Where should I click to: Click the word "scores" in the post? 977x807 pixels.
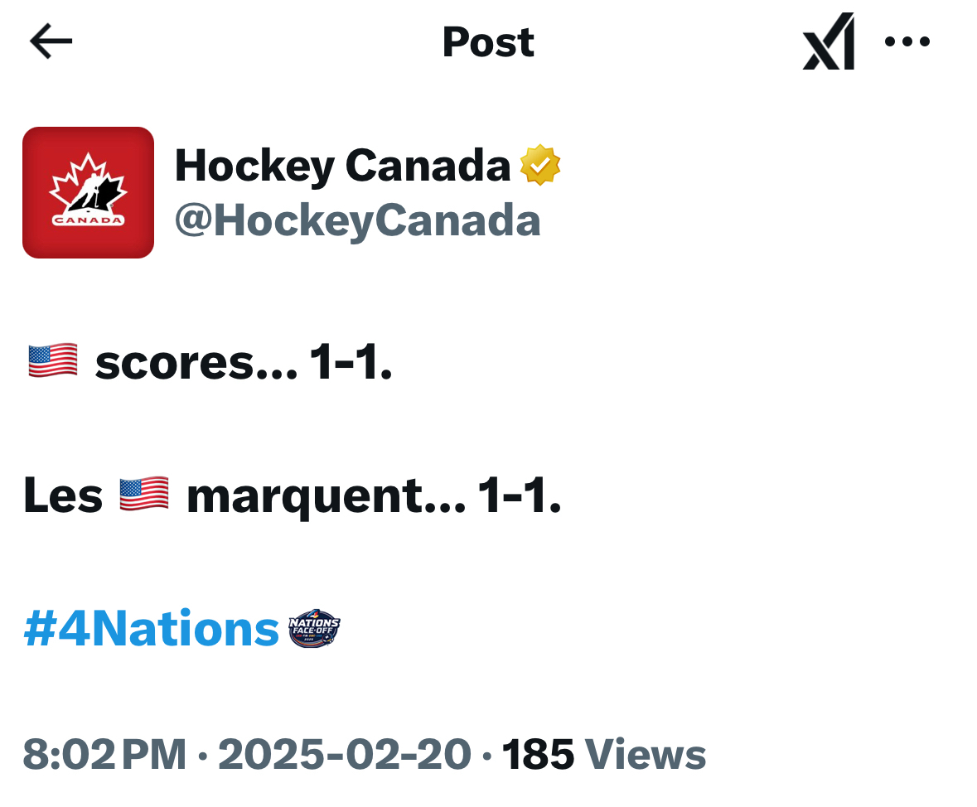click(196, 363)
